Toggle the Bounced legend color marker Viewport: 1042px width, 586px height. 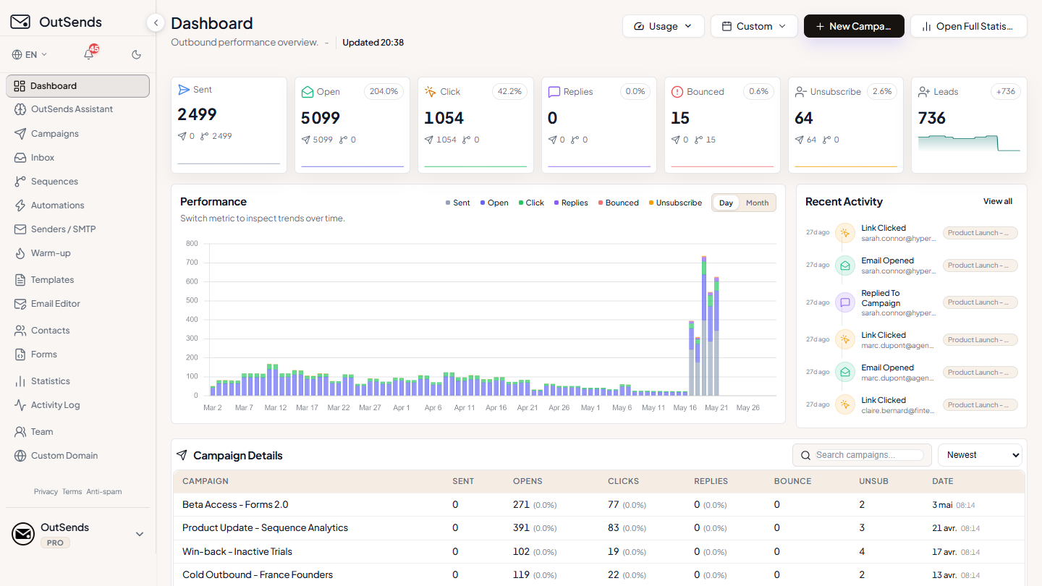tap(601, 203)
